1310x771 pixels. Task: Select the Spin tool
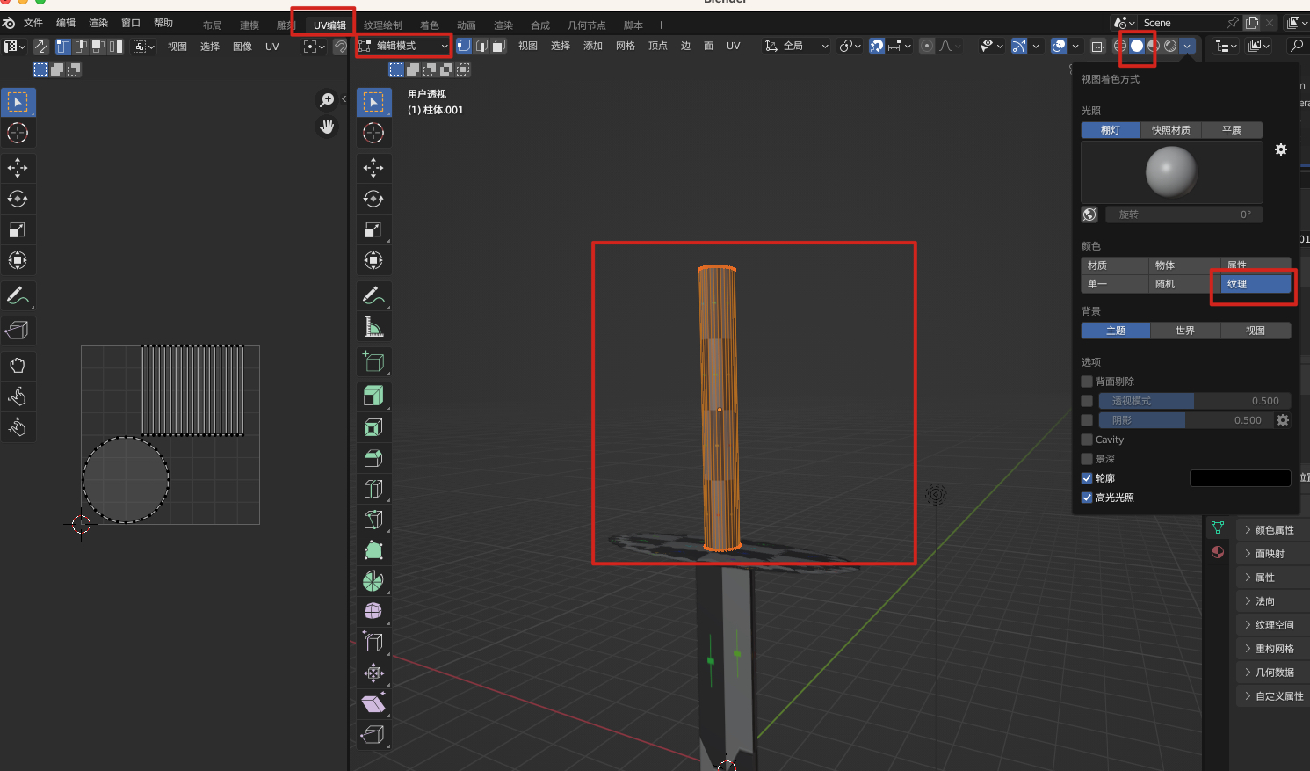(373, 581)
